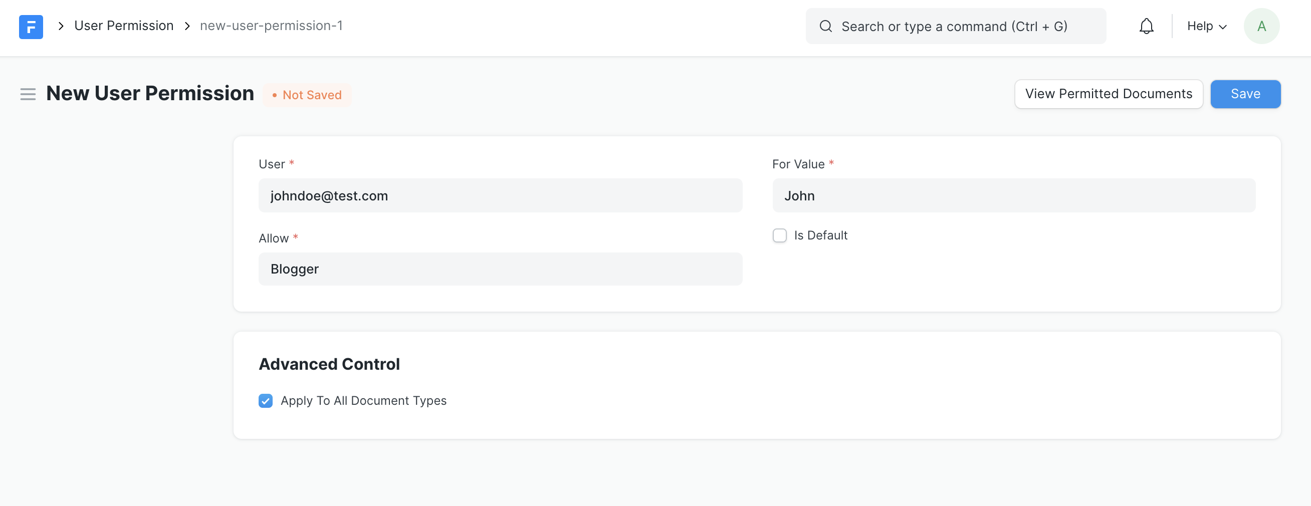Click the New User Permission title
Image resolution: width=1311 pixels, height=506 pixels.
click(150, 93)
